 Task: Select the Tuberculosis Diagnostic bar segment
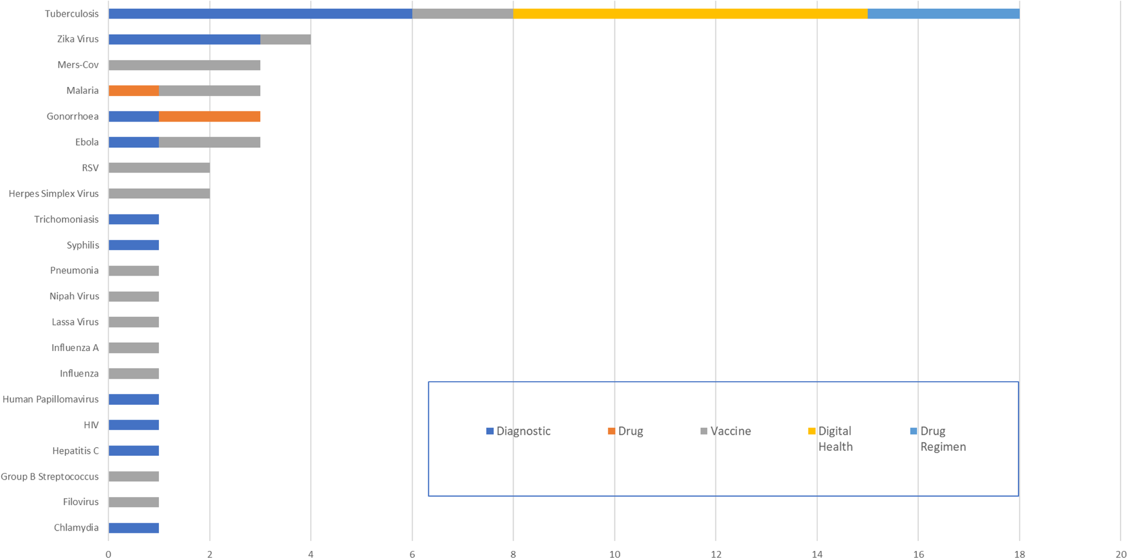[260, 14]
